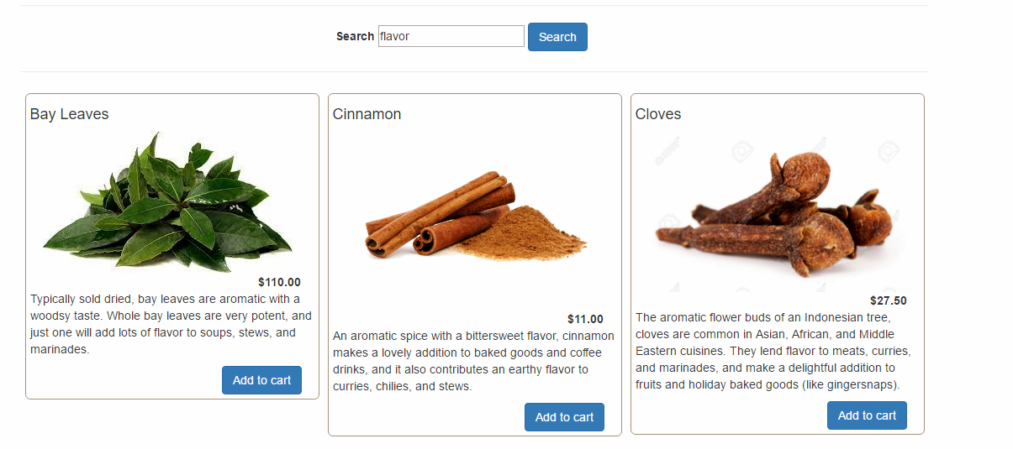Image resolution: width=1013 pixels, height=449 pixels.
Task: Click the Cloves $27.50 price
Action: [888, 300]
